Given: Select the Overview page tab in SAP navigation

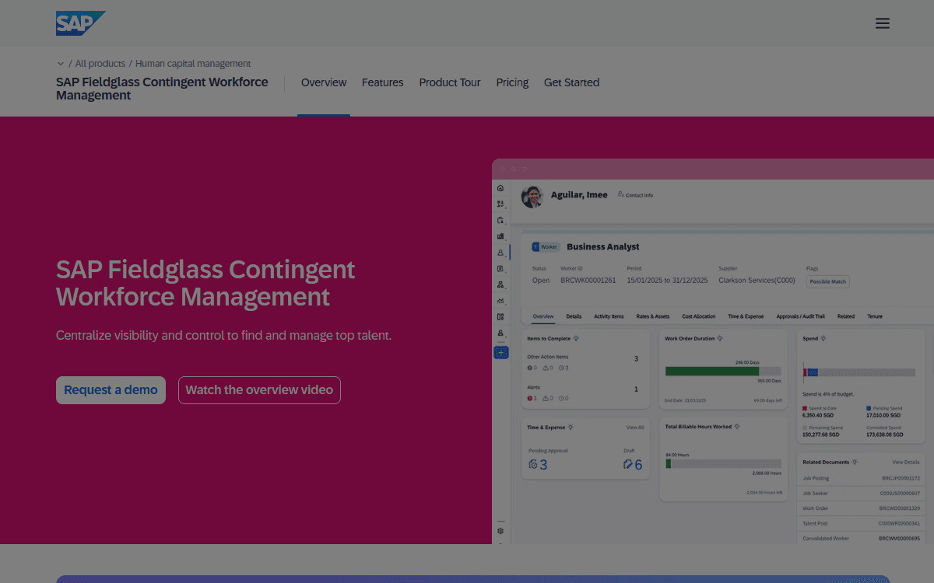Looking at the screenshot, I should (x=324, y=82).
